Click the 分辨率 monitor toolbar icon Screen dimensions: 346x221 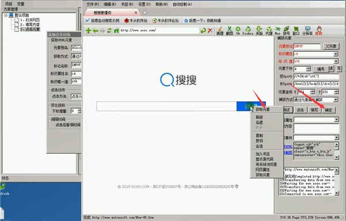307,31
